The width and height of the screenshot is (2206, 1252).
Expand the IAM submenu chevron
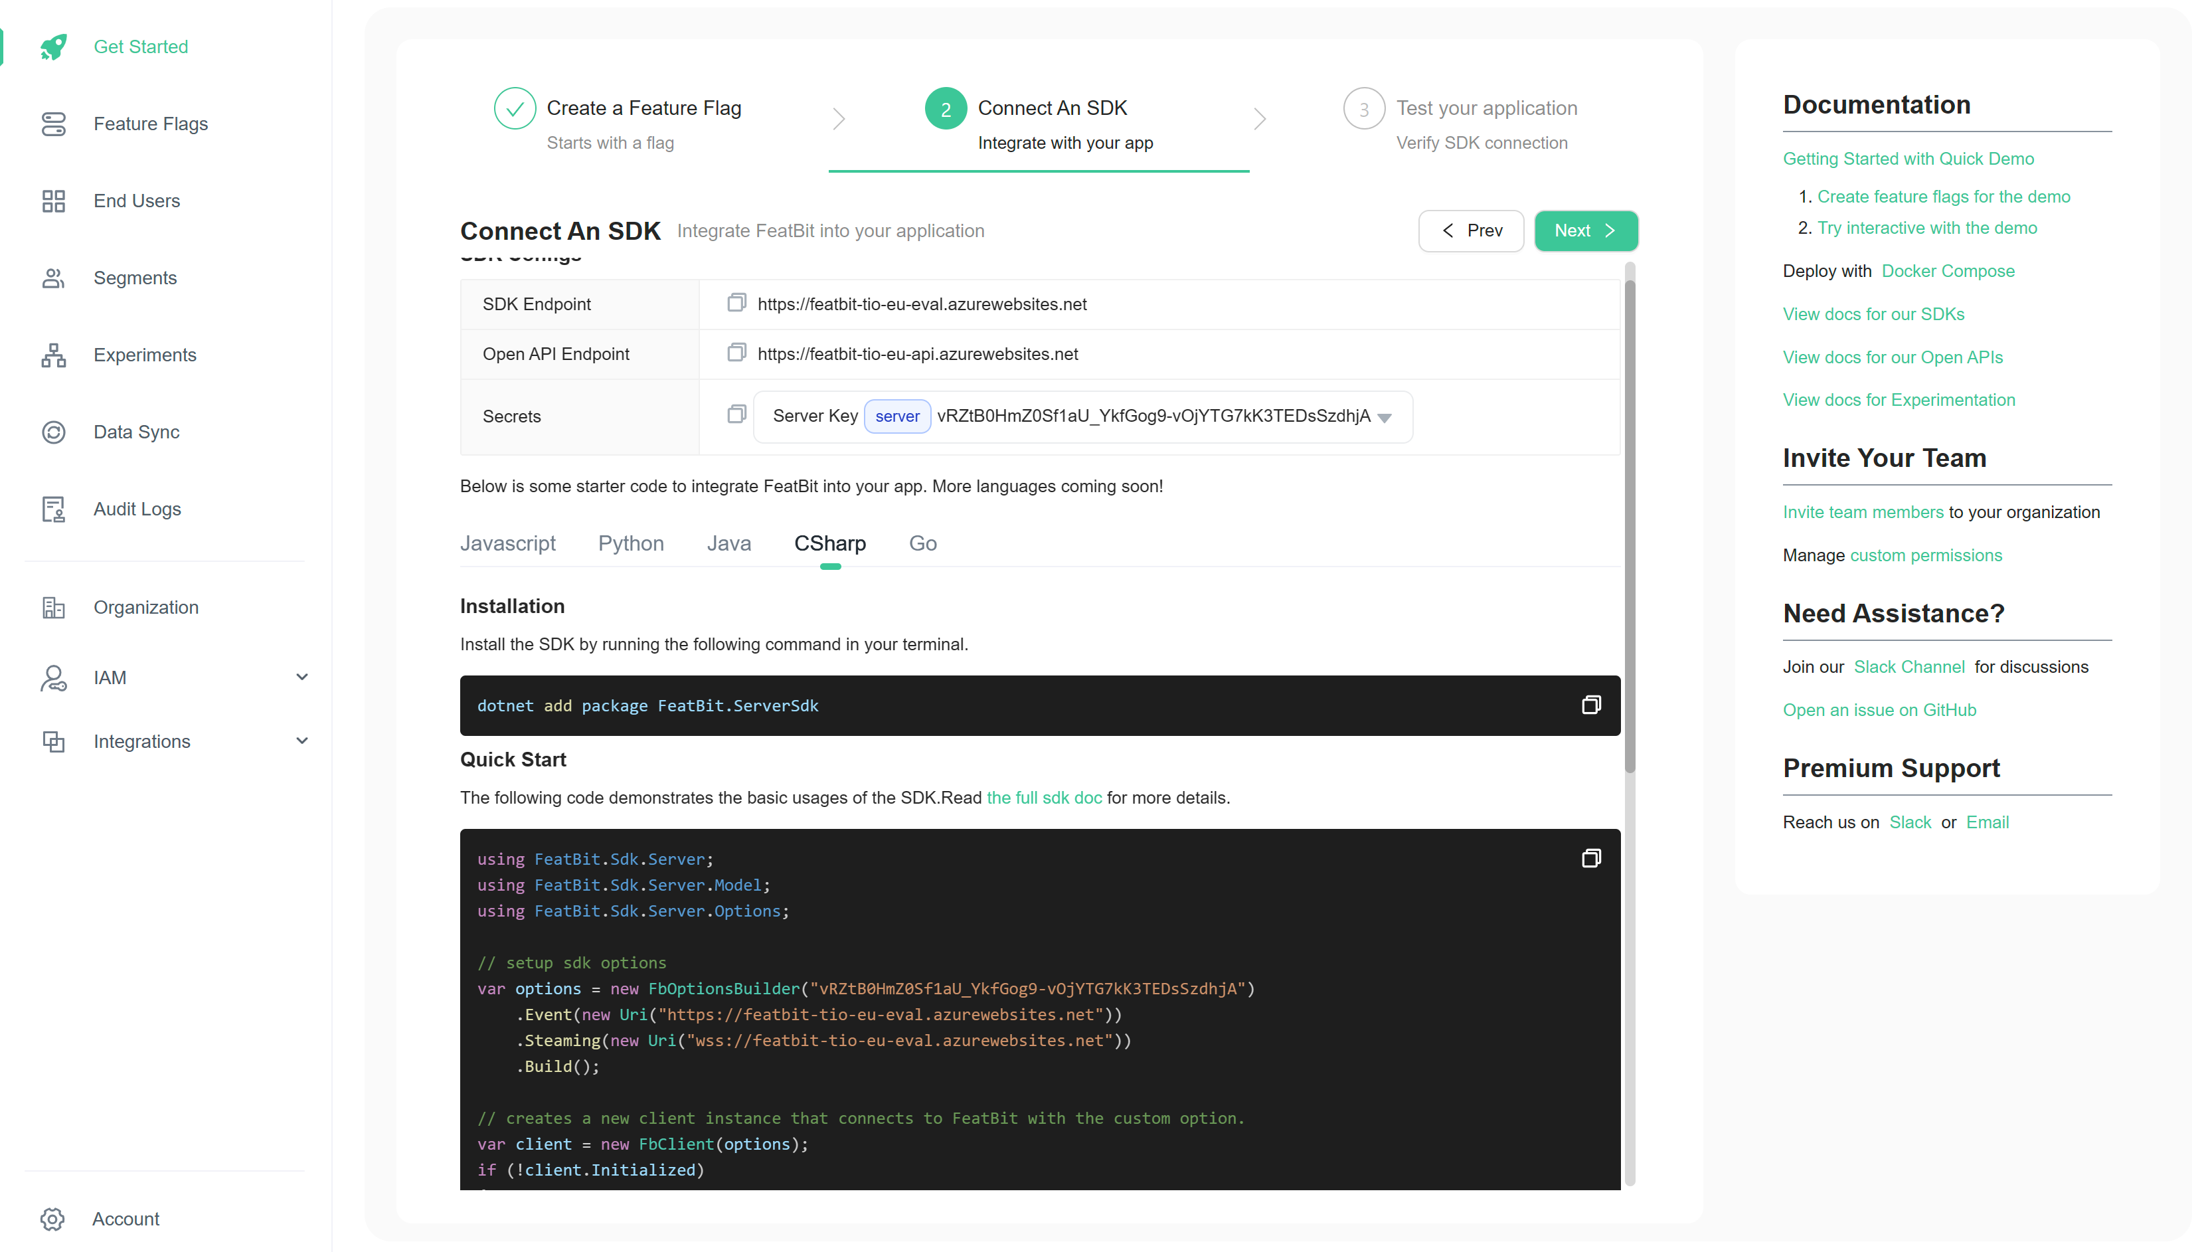pyautogui.click(x=301, y=677)
